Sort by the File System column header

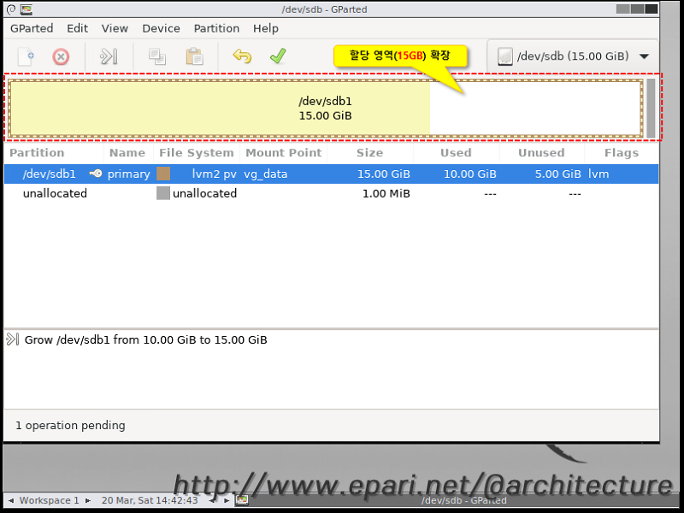tap(197, 153)
